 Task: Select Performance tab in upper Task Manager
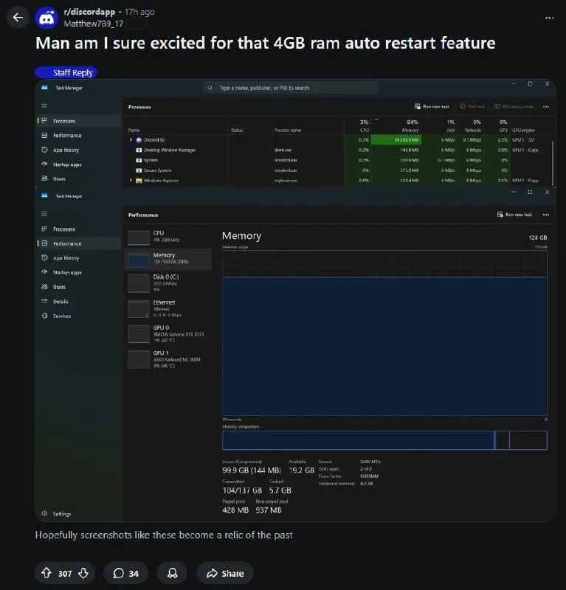point(78,136)
